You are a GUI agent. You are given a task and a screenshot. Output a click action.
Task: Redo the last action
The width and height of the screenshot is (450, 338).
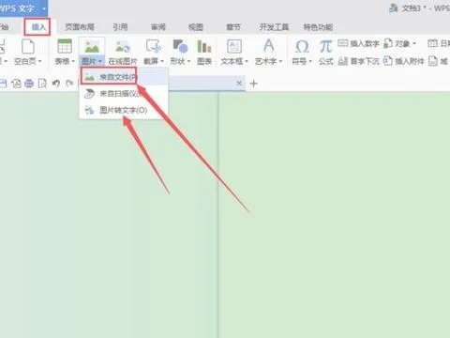(69, 84)
